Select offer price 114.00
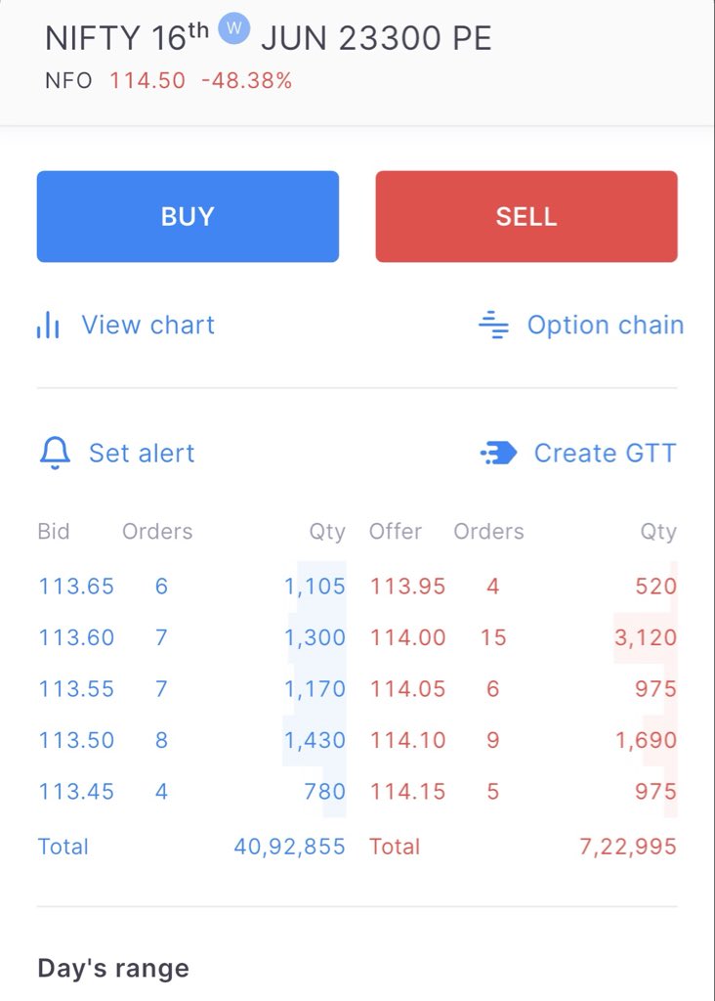The height and width of the screenshot is (1001, 715). click(x=407, y=637)
